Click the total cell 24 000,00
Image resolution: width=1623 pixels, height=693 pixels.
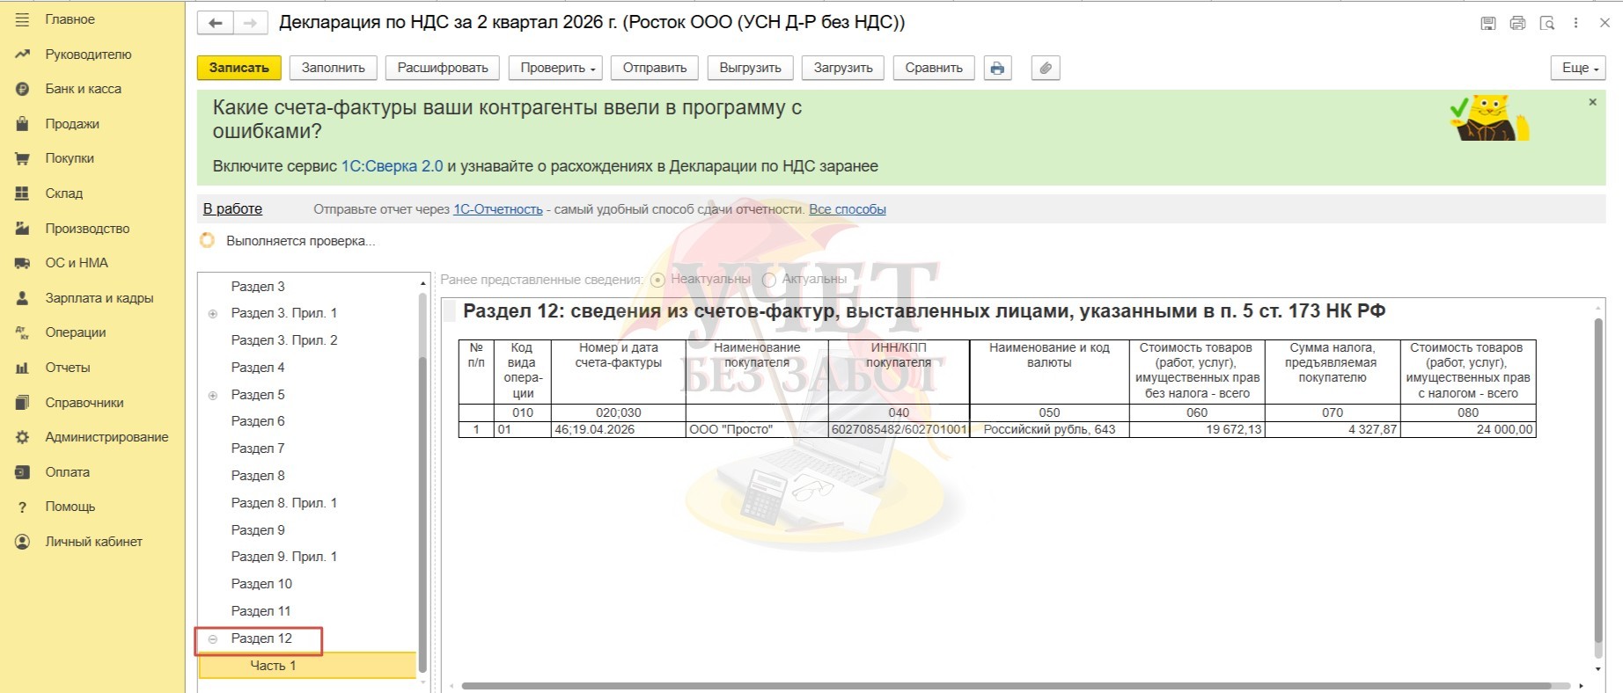(x=1468, y=430)
